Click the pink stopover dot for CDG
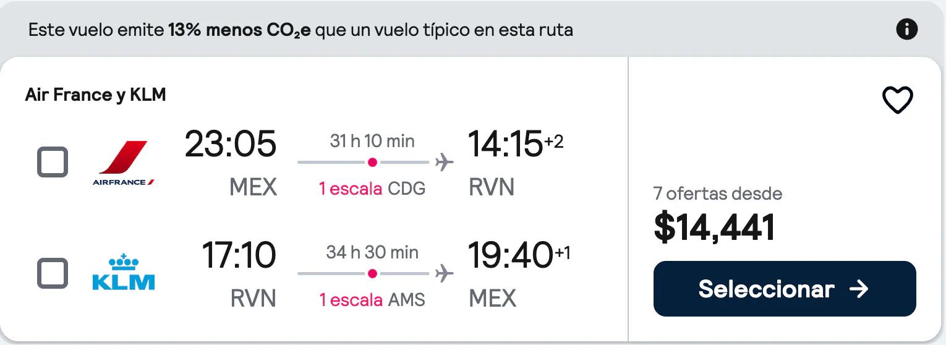This screenshot has width=946, height=345. (x=372, y=163)
